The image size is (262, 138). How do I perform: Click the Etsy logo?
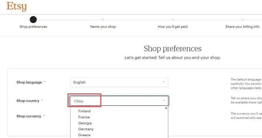point(17,7)
